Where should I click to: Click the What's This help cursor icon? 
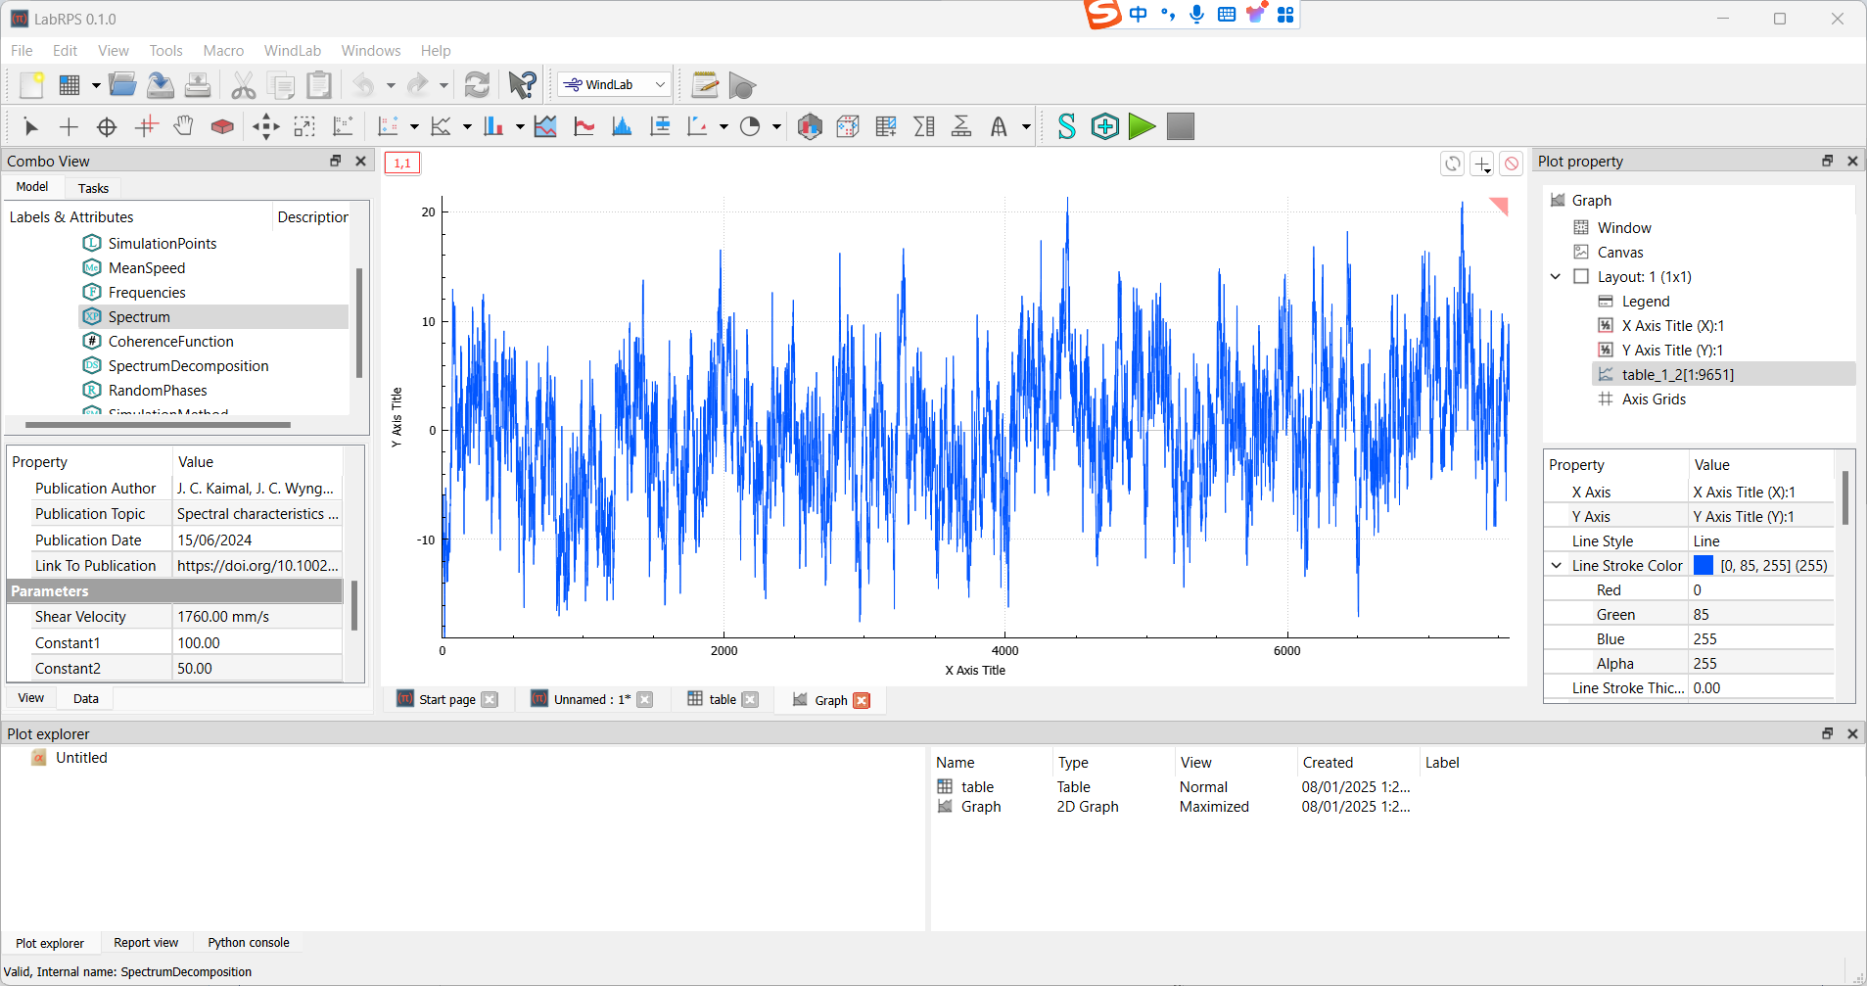click(522, 85)
